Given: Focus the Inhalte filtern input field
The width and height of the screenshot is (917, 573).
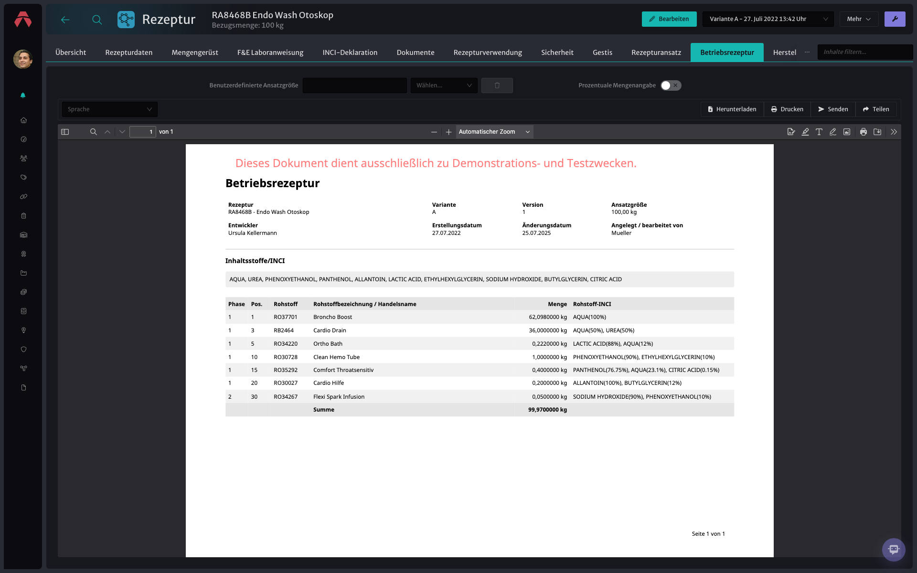Looking at the screenshot, I should 864,52.
